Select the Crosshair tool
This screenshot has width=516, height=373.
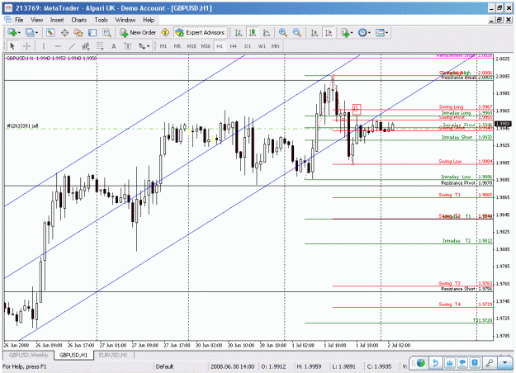pyautogui.click(x=26, y=46)
